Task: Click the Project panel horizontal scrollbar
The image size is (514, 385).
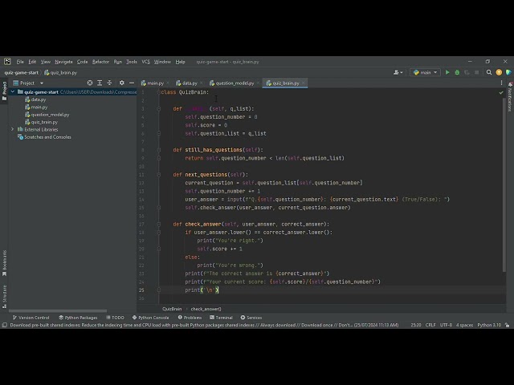Action: [58, 310]
